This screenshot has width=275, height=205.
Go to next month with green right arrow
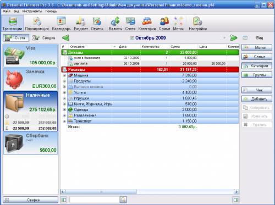click(x=233, y=38)
